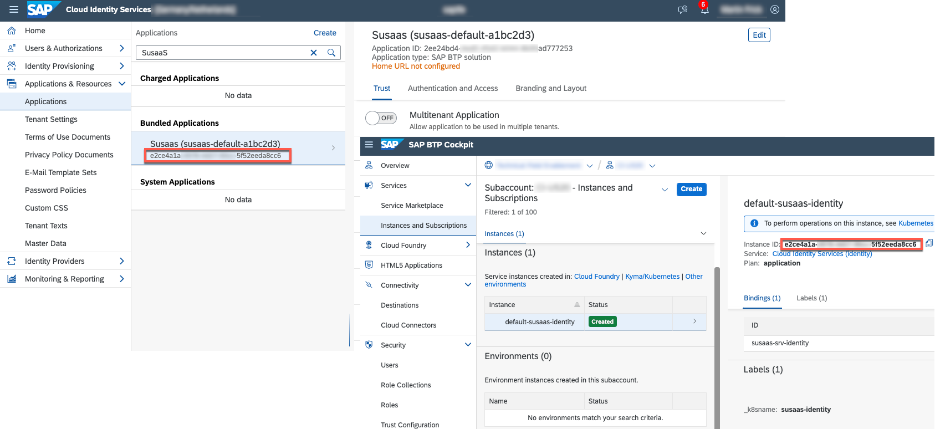Image resolution: width=935 pixels, height=429 pixels.
Task: Click the Identity Provisioning icon
Action: coord(12,66)
